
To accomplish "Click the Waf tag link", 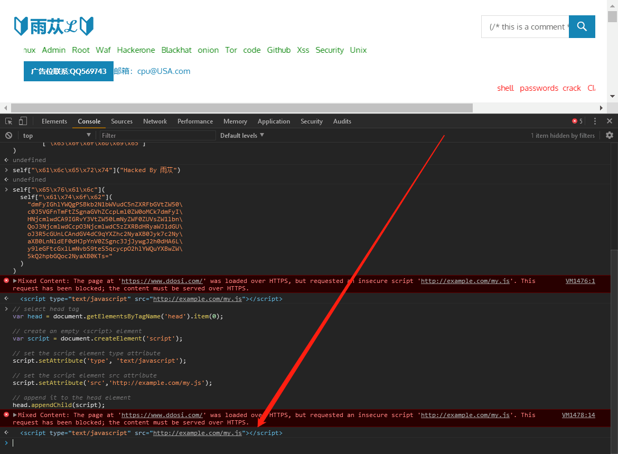I will (103, 50).
